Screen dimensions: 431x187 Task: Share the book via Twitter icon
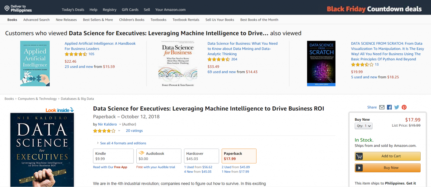point(396,107)
